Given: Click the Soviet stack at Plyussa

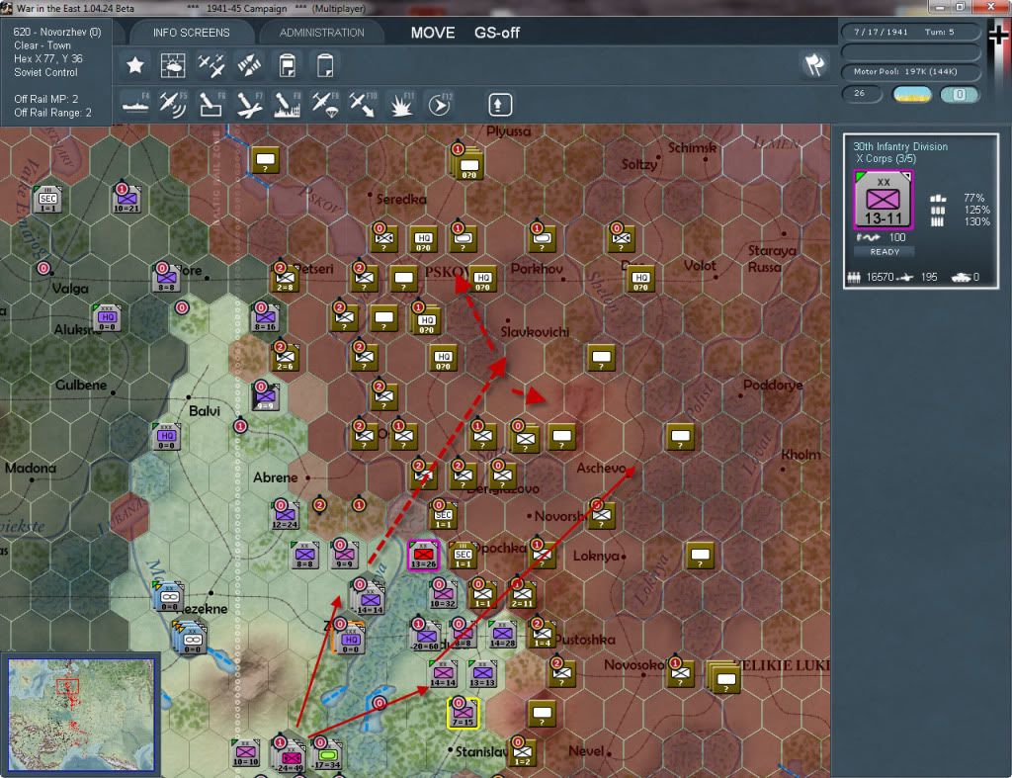Looking at the screenshot, I should pos(468,164).
